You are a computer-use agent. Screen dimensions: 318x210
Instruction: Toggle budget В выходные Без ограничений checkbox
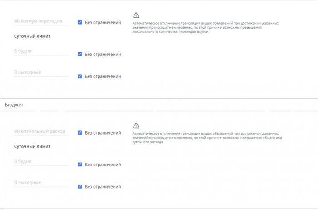point(79,187)
